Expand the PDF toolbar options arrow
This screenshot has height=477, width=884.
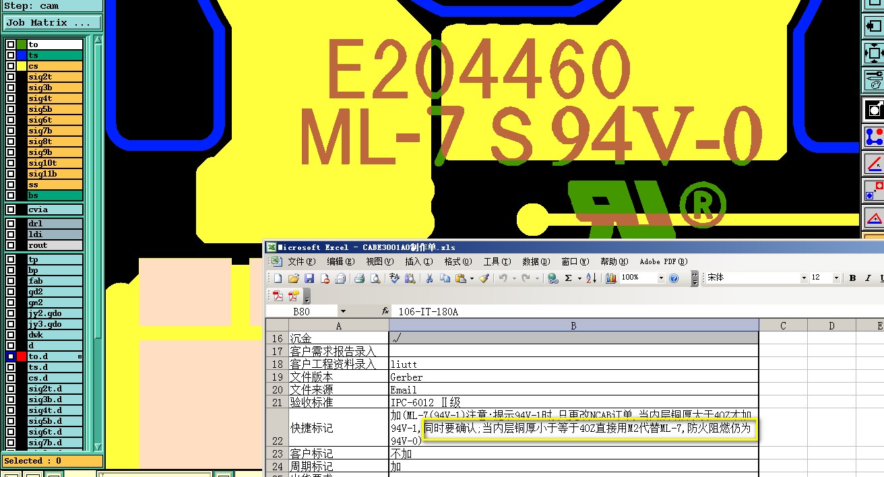coord(307,297)
